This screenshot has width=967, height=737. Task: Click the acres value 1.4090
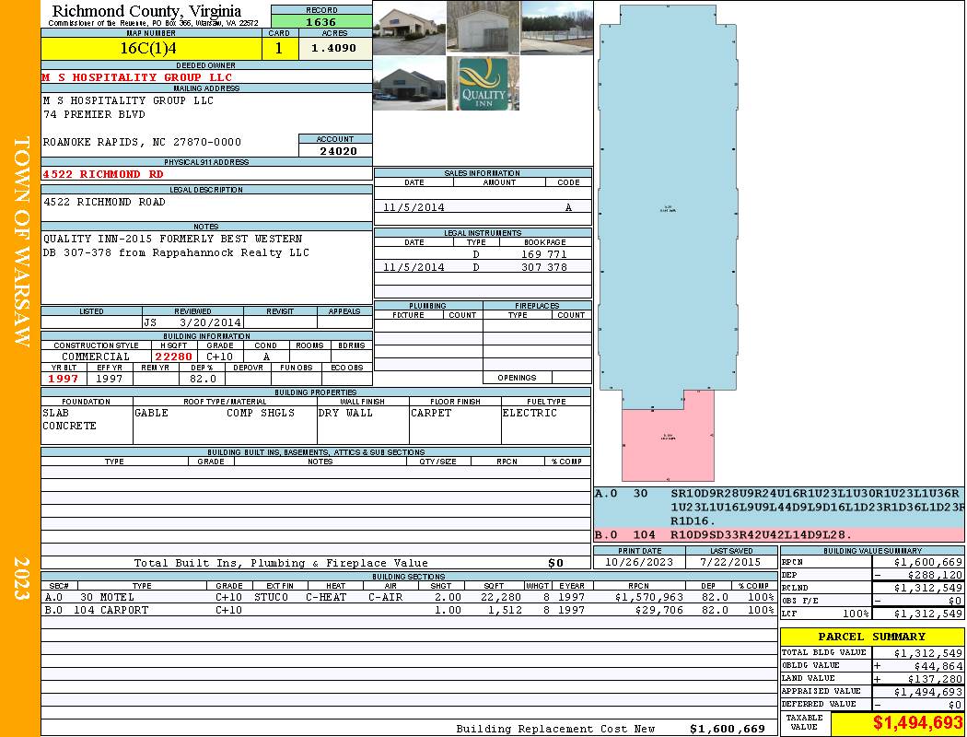pos(334,49)
